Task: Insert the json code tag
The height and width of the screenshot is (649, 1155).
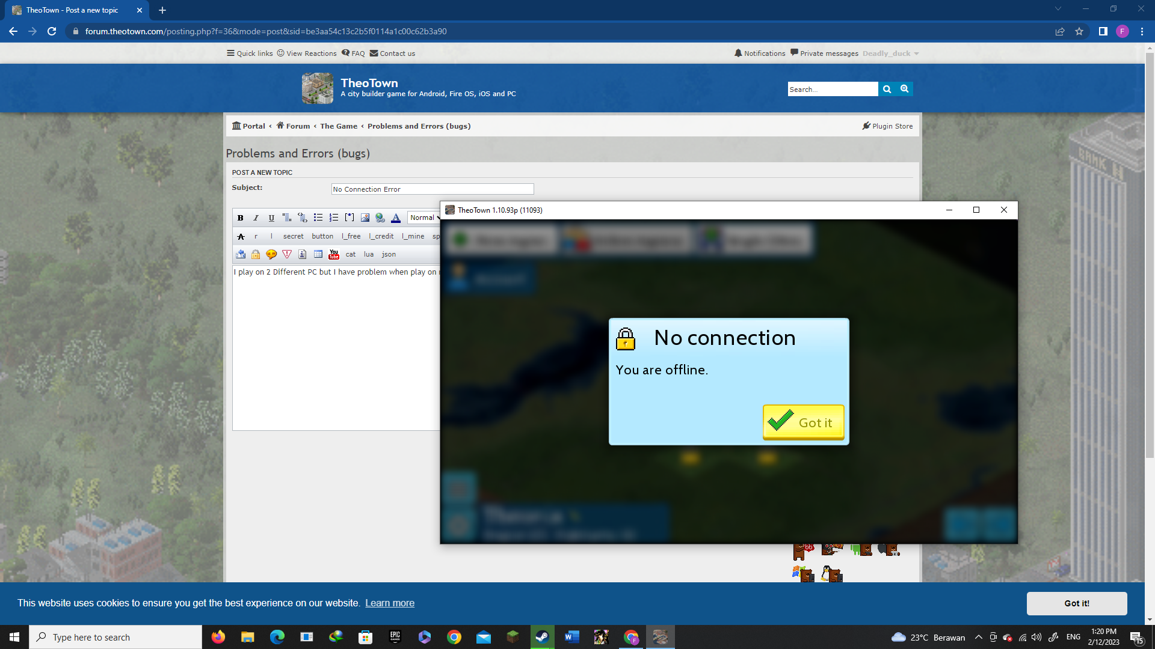Action: (x=389, y=254)
